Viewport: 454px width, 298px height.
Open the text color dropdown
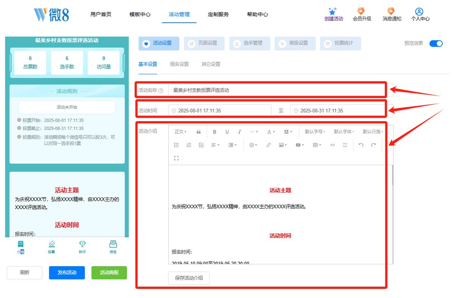coord(271,132)
